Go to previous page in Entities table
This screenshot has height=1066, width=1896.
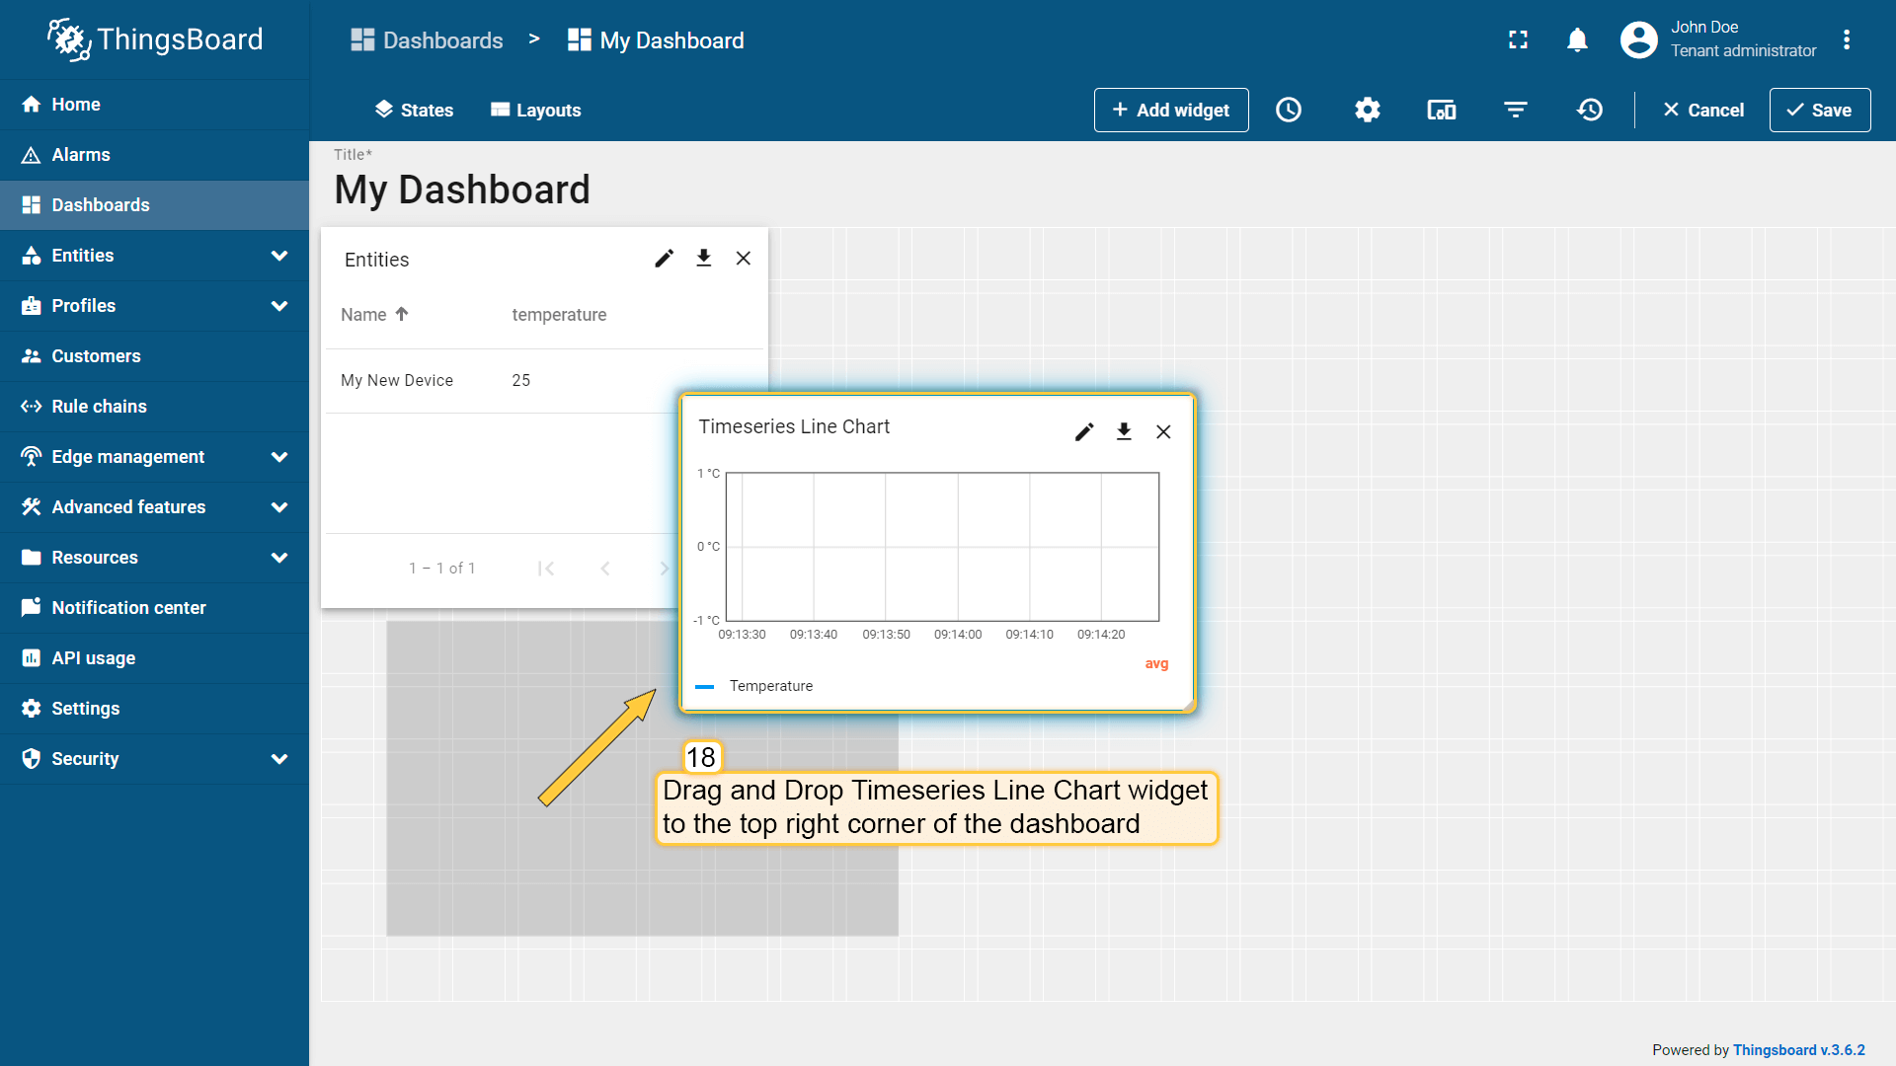[604, 568]
